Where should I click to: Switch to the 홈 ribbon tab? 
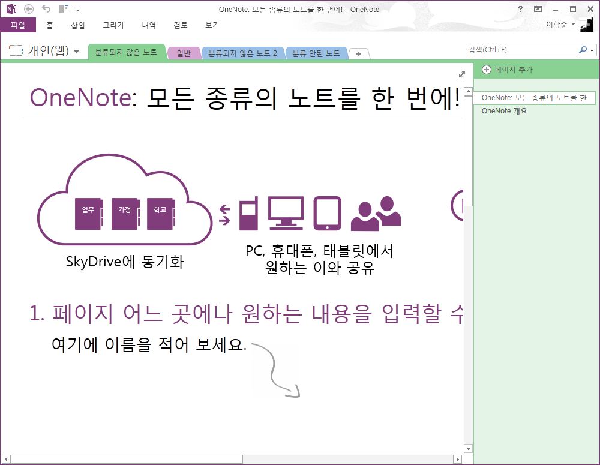coord(50,25)
